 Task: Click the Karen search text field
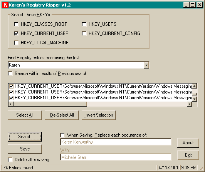click(x=76, y=65)
